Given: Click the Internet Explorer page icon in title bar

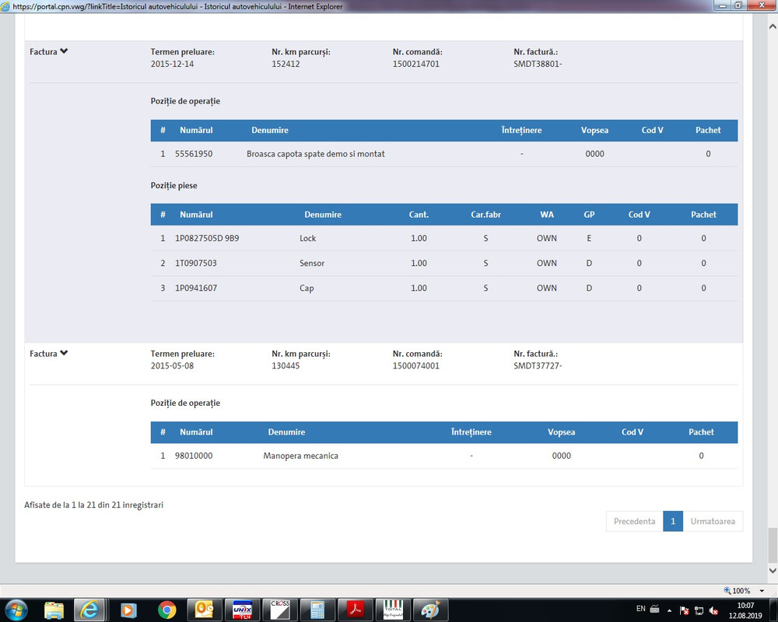Looking at the screenshot, I should [x=5, y=6].
